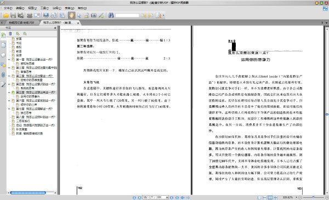Switch to the first PDF document tab
Image resolution: width=329 pixels, height=200 pixels.
tap(21, 22)
